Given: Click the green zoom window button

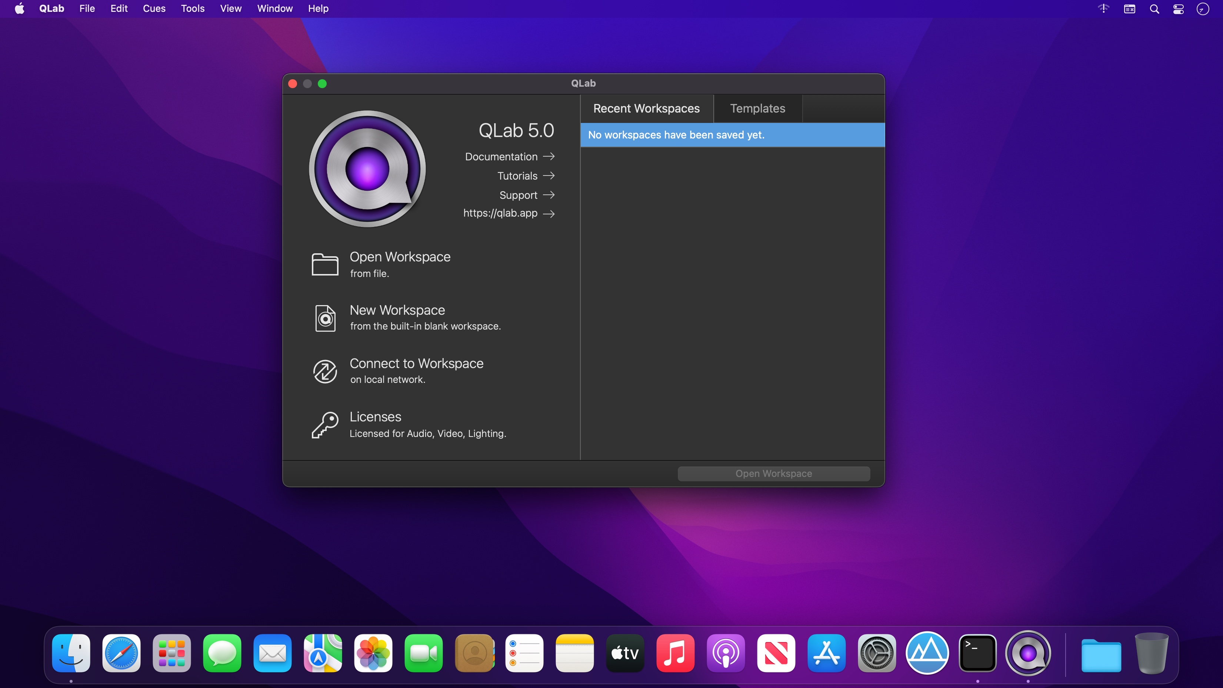Looking at the screenshot, I should 322,84.
